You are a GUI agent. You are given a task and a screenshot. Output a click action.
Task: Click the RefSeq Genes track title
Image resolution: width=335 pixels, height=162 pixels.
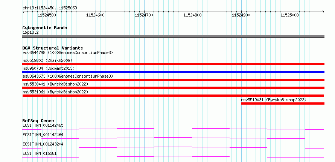coord(38,121)
